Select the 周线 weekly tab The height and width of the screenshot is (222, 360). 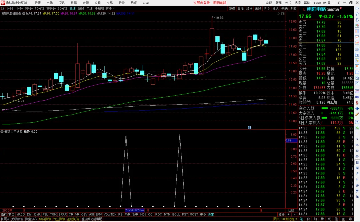[x=81, y=8]
